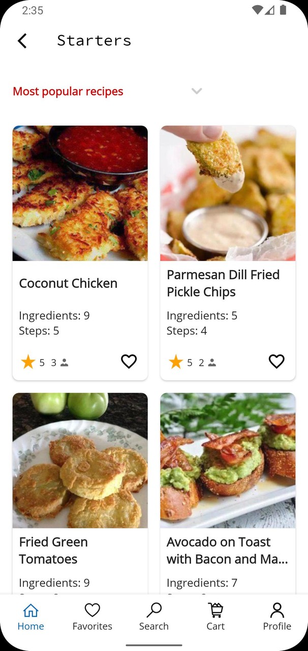308x651 pixels.
Task: Tap the Search magnifier icon
Action: [x=153, y=610]
